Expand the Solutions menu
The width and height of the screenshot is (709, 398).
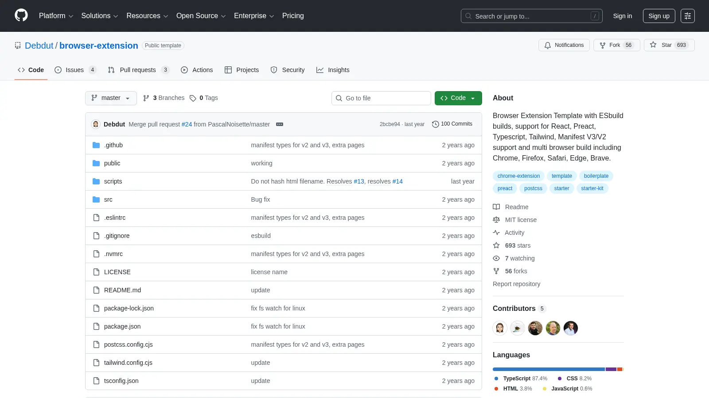pyautogui.click(x=100, y=16)
